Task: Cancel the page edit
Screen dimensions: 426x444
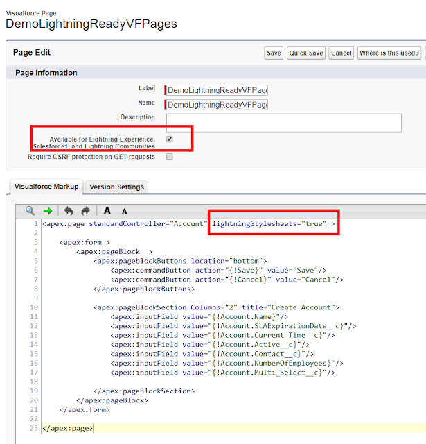Action: 341,53
